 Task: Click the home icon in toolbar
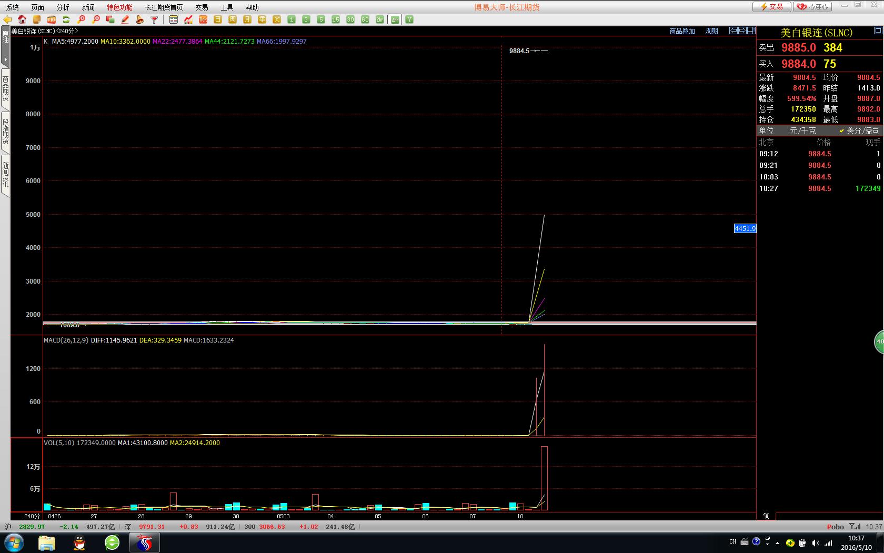click(x=22, y=19)
